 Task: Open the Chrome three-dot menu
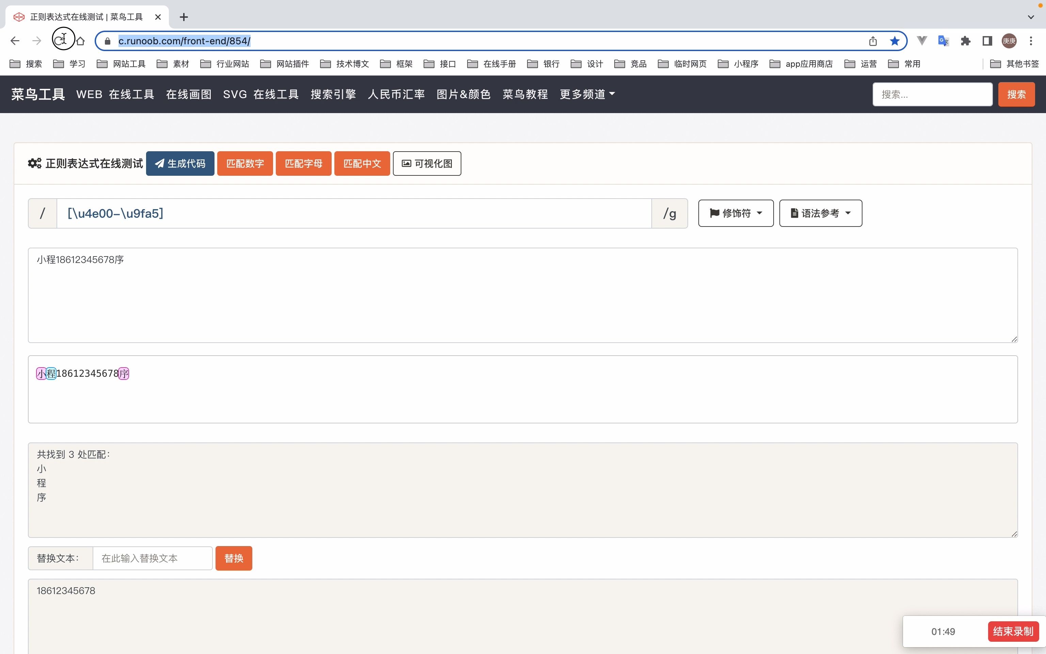click(1031, 41)
